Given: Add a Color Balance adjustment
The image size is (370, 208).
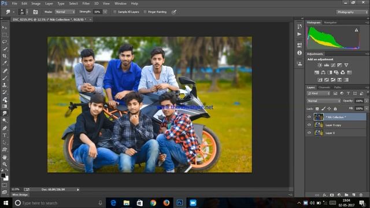Looking at the screenshot, I should tap(323, 72).
